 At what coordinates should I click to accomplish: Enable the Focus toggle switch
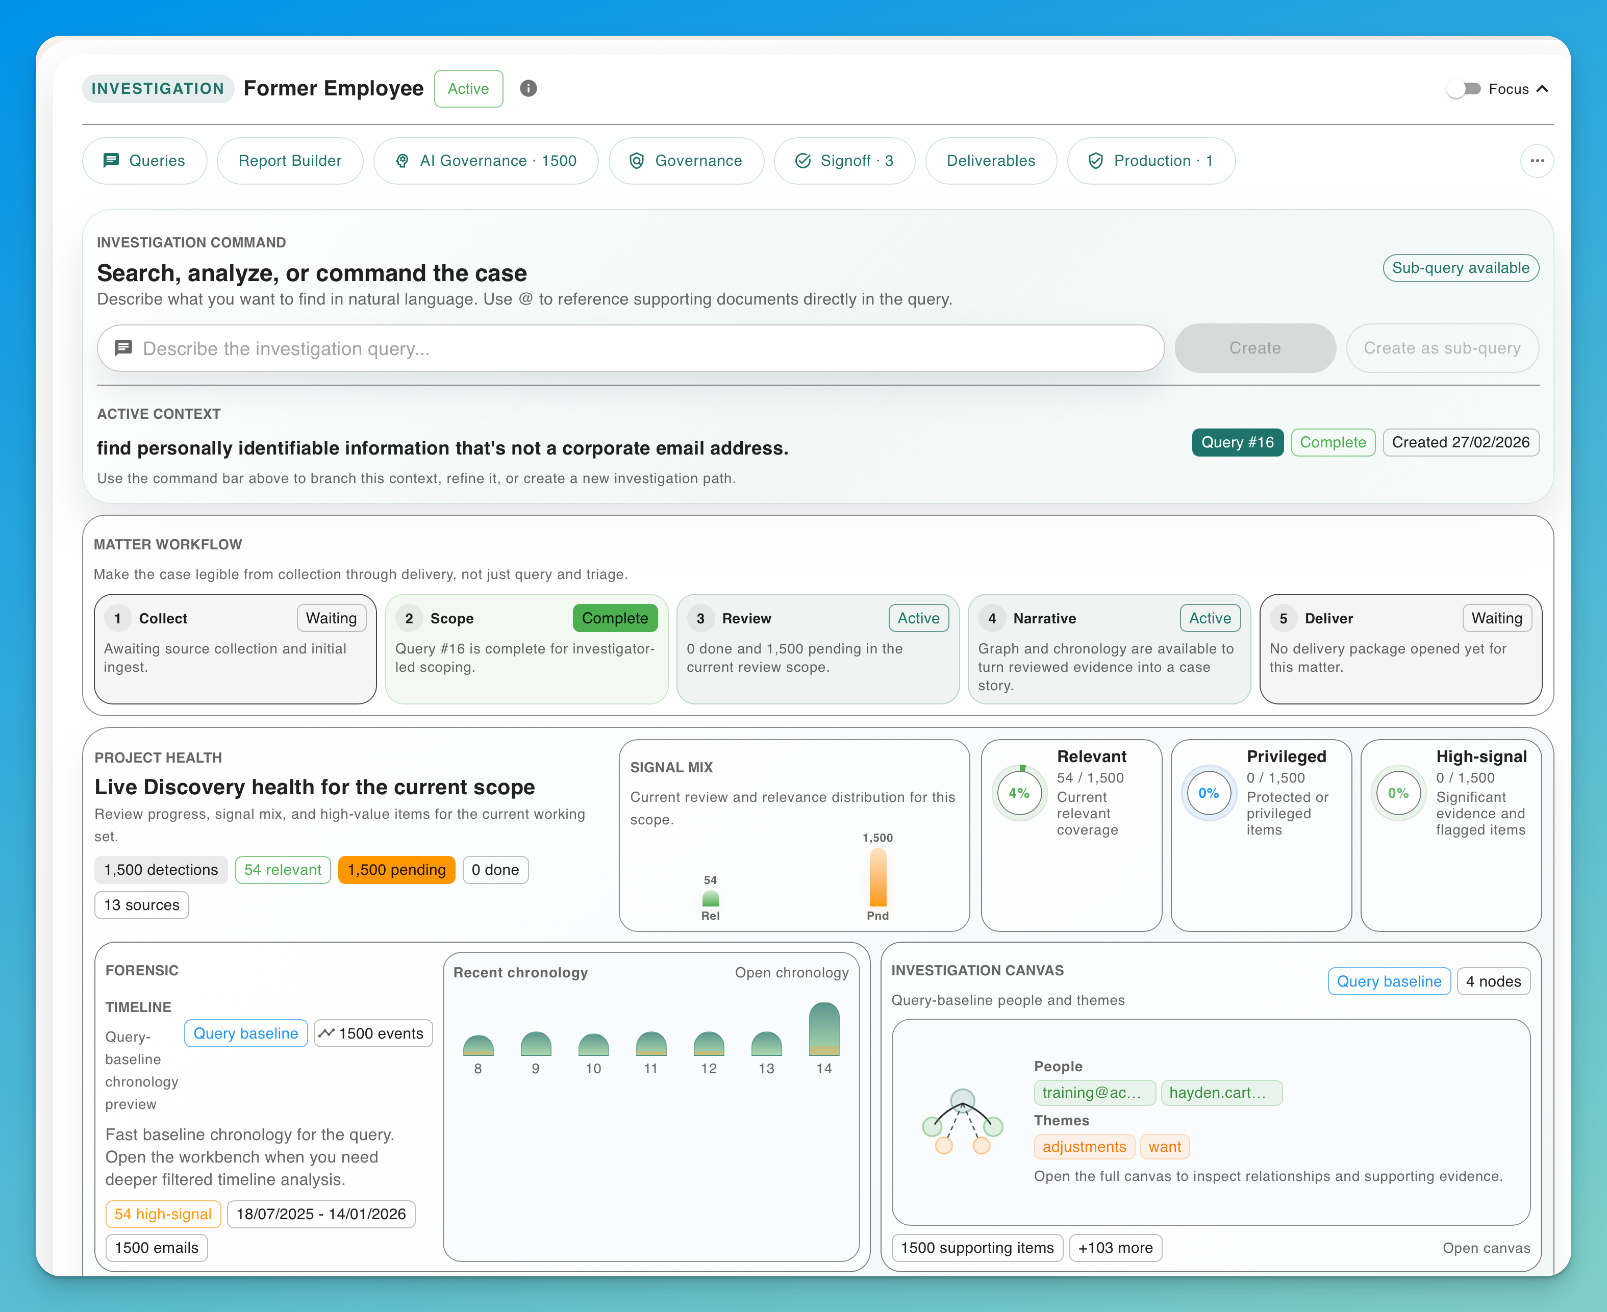1463,88
